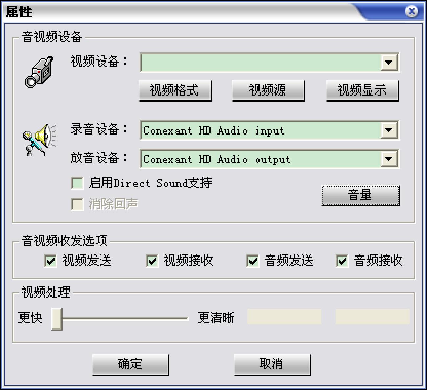The width and height of the screenshot is (427, 390).
Task: Click the 取消 cancel button
Action: pos(272,364)
